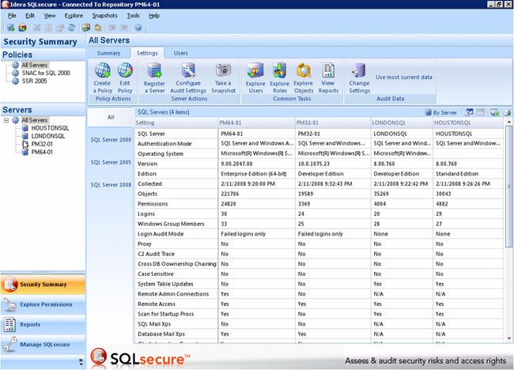Click the refresh toolbar icon
This screenshot has height=370, width=514.
tap(71, 28)
